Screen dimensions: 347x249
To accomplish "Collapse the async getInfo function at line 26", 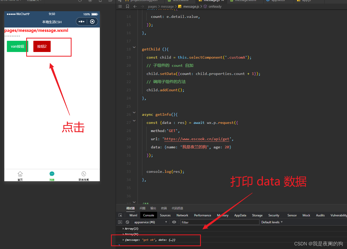I will (x=134, y=113).
